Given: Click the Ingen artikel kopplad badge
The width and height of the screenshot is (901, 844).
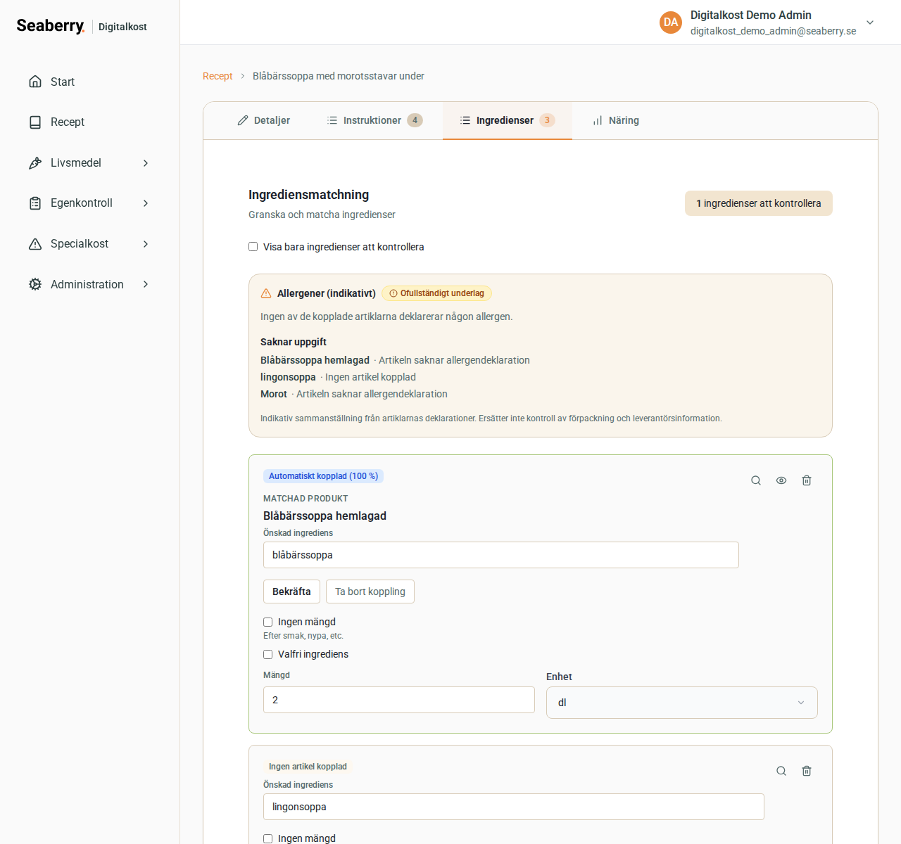Looking at the screenshot, I should (308, 767).
